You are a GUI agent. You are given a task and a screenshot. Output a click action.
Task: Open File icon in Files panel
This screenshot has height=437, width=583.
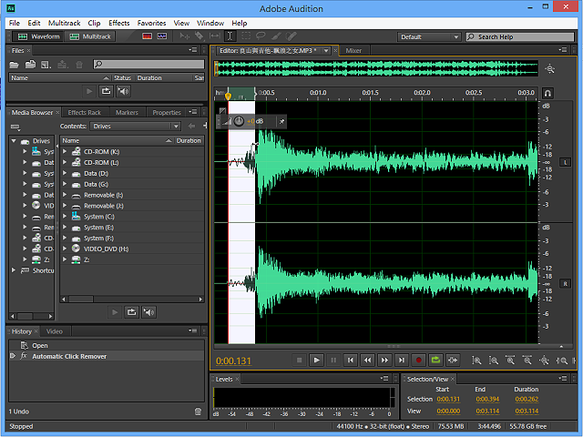15,65
